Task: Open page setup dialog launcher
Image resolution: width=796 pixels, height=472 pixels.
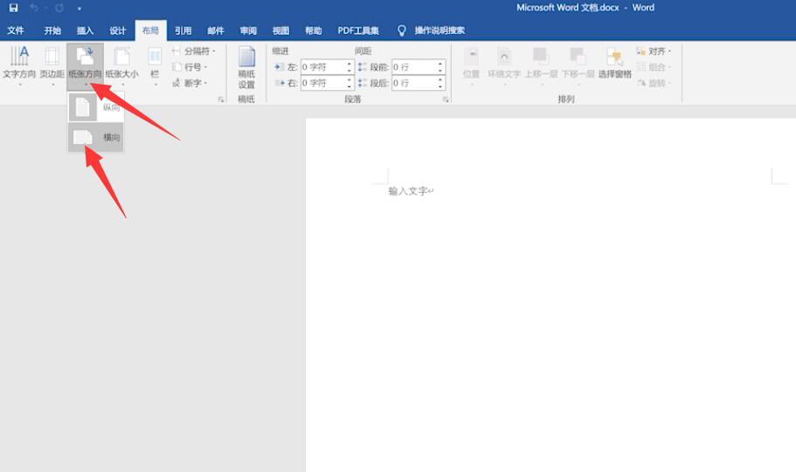Action: coord(221,99)
